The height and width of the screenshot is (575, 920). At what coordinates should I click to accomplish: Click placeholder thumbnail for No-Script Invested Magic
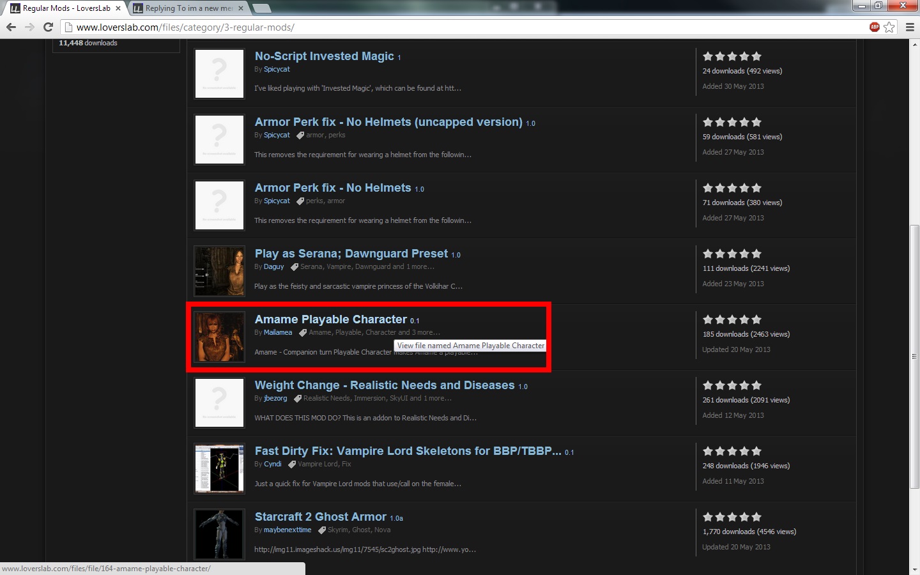[219, 74]
